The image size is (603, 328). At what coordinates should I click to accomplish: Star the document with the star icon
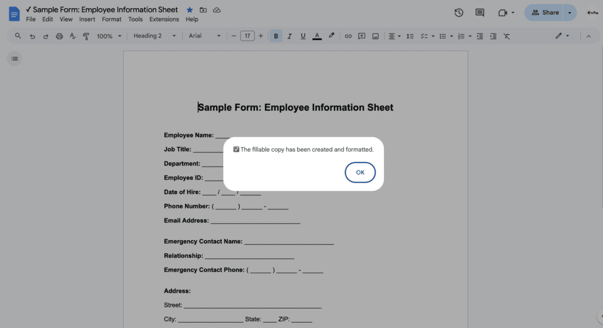click(190, 10)
